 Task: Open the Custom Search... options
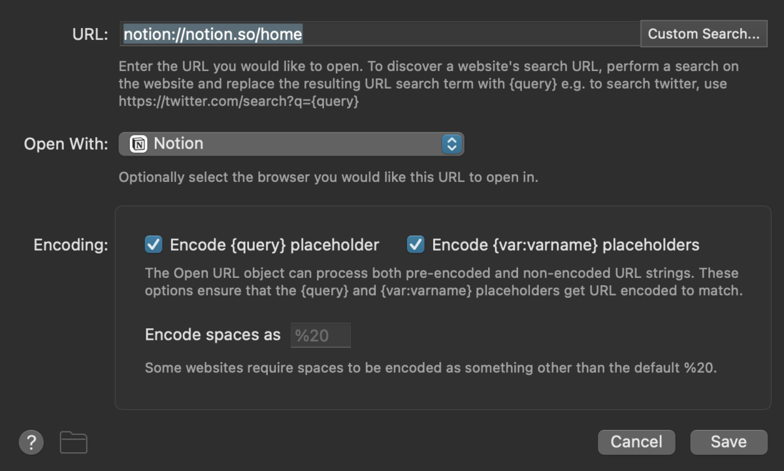pos(704,34)
